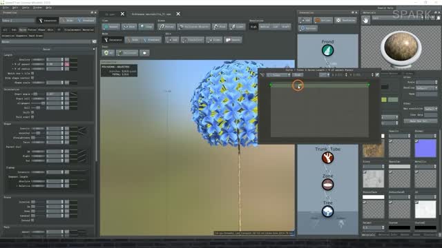Toggle the Weld start checkbox
This screenshot has width=442, height=248.
pyautogui.click(x=32, y=116)
